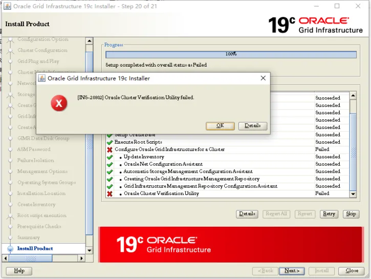Screen dimensions: 371x279
Task: Click the Failed status of Oracle Cluster Verification Utility
Action: pyautogui.click(x=322, y=194)
